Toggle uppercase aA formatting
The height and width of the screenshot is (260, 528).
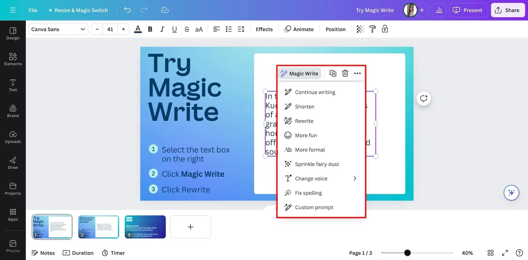[x=199, y=29]
